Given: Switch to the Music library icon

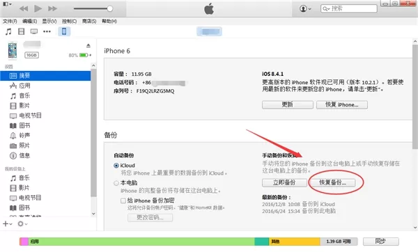Looking at the screenshot, I should point(8,32).
